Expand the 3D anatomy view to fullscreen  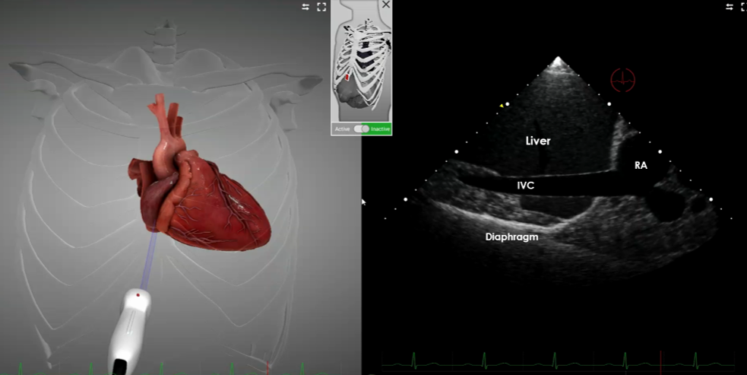pyautogui.click(x=321, y=7)
